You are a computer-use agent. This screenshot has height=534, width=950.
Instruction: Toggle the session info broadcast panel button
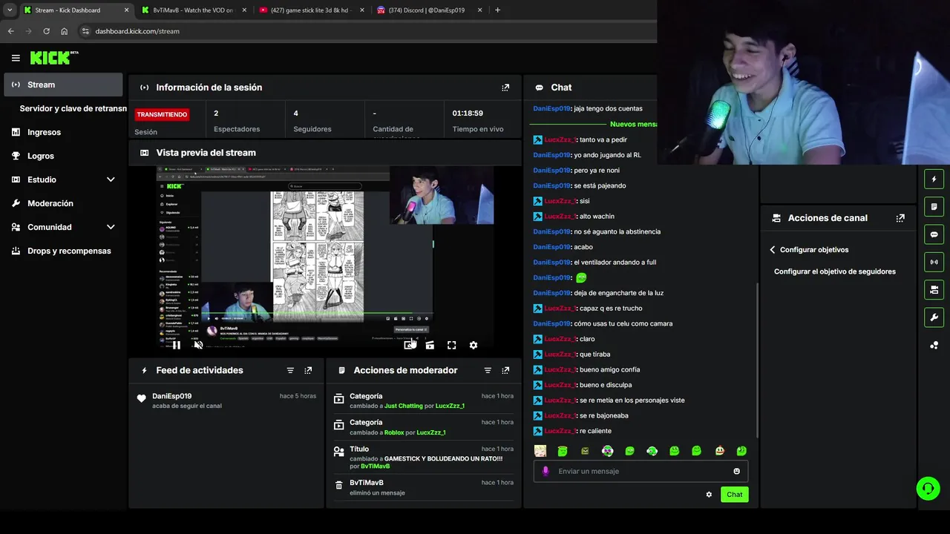pyautogui.click(x=934, y=262)
